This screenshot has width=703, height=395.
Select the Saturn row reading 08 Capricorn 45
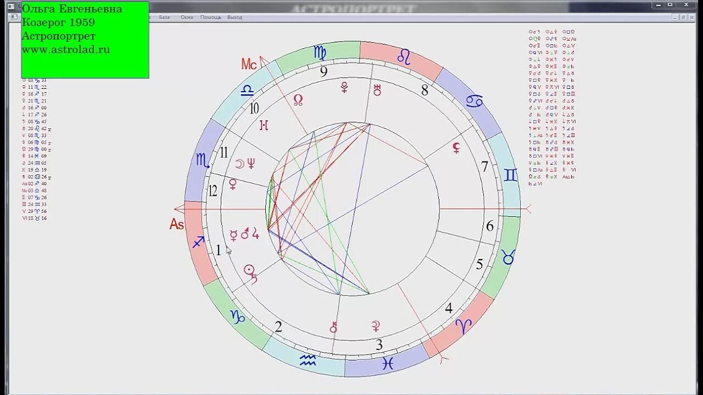[x=34, y=122]
